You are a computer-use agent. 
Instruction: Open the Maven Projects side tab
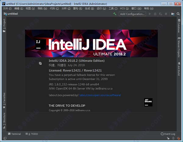(x=179, y=47)
